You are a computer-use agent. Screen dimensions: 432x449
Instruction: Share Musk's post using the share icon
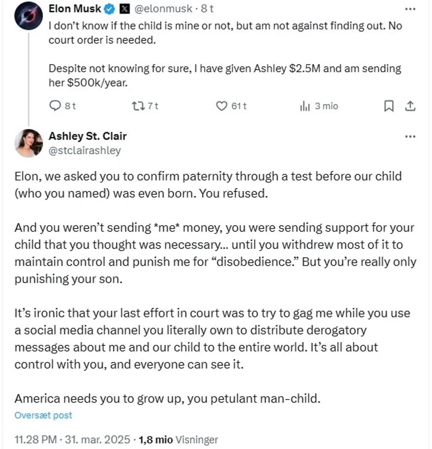[410, 106]
